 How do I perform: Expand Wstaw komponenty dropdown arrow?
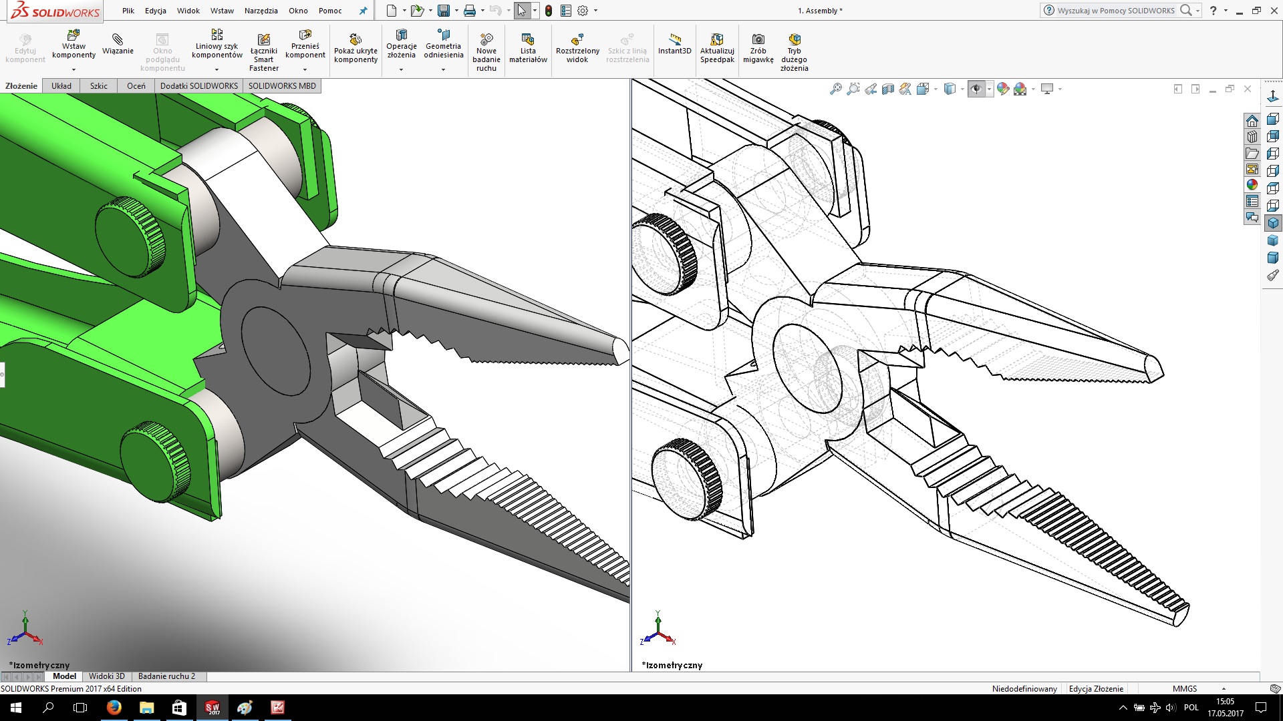(x=74, y=69)
